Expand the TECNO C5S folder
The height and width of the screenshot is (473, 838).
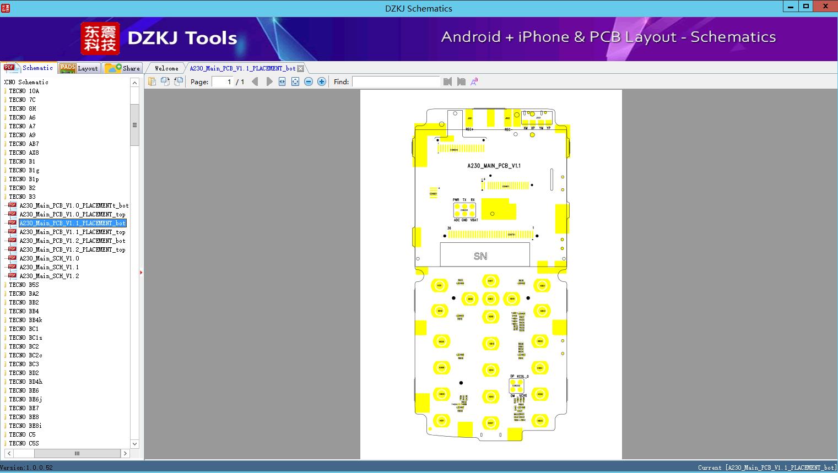(x=24, y=443)
